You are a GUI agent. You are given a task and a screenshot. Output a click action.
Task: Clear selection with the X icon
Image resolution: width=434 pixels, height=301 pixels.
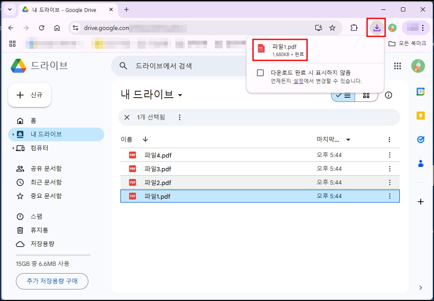(127, 117)
